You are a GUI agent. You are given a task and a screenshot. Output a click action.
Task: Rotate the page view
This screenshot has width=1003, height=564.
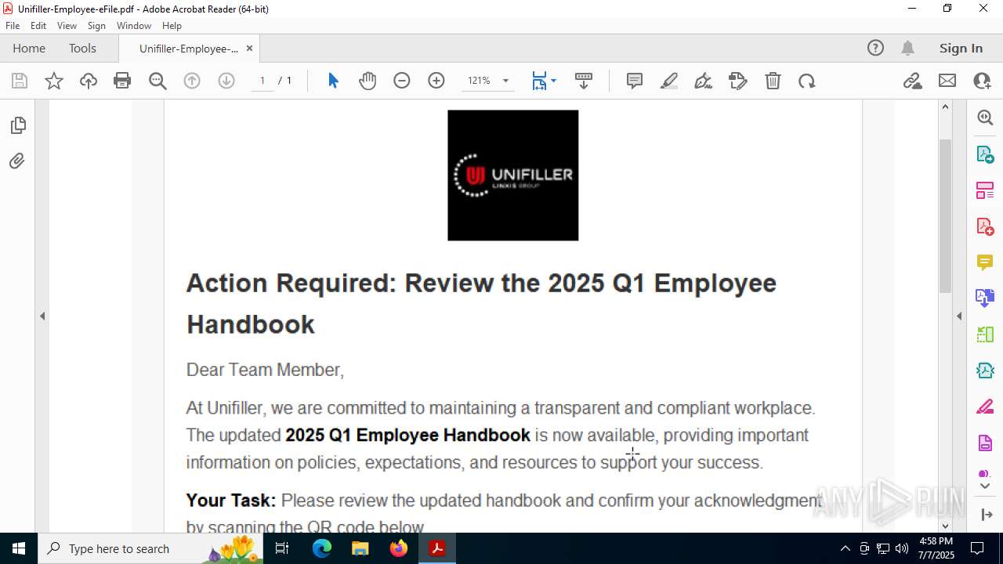coord(807,81)
